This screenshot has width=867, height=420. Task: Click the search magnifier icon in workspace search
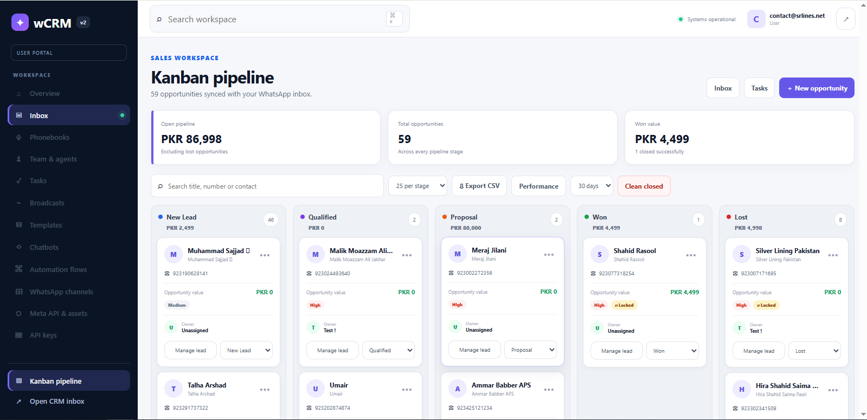[159, 20]
